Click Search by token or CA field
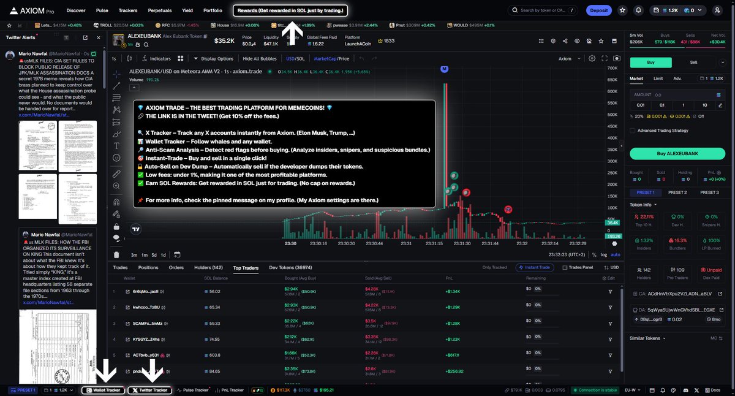 543,10
